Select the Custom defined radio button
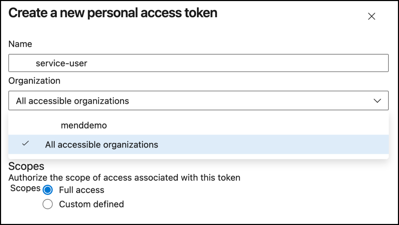Viewport: 399px width, 225px height. [48, 204]
